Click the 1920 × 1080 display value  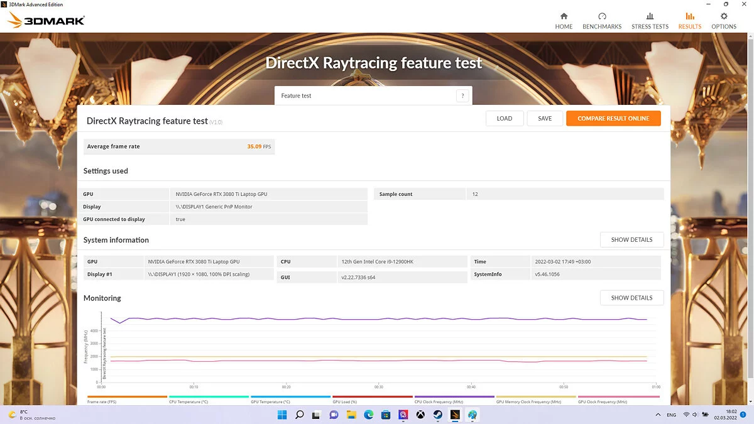pyautogui.click(x=199, y=274)
